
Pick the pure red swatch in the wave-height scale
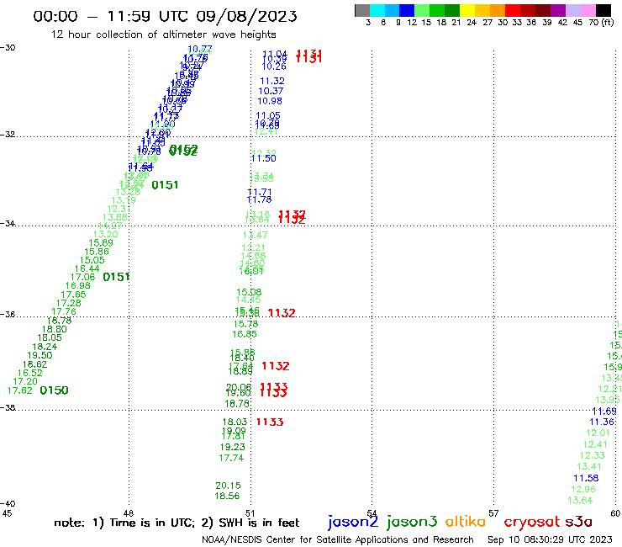pyautogui.click(x=513, y=10)
